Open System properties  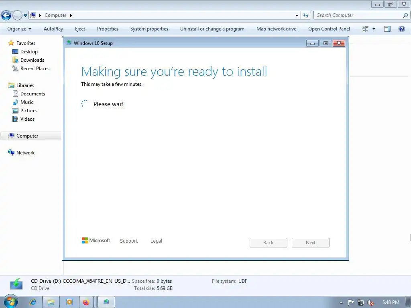point(149,29)
